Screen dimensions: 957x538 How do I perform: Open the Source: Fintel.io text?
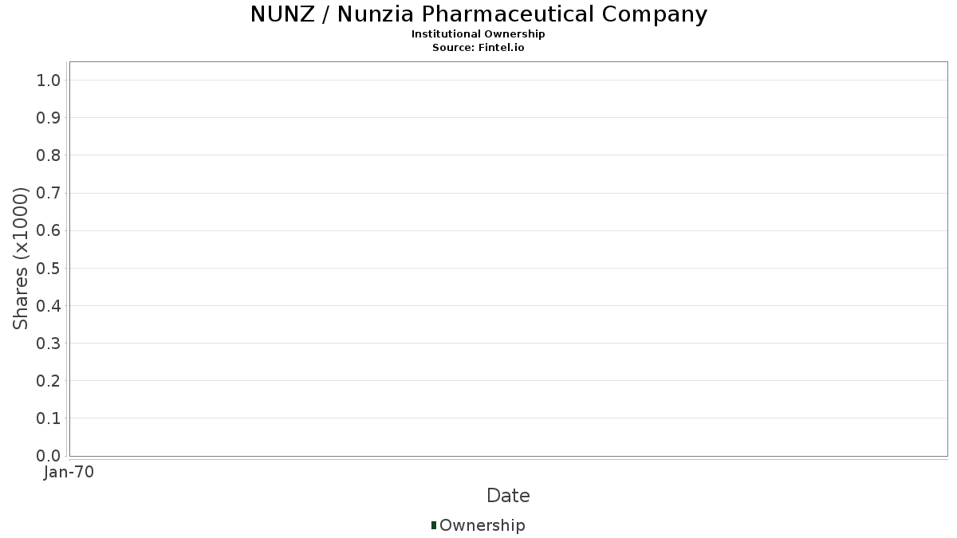(x=478, y=48)
